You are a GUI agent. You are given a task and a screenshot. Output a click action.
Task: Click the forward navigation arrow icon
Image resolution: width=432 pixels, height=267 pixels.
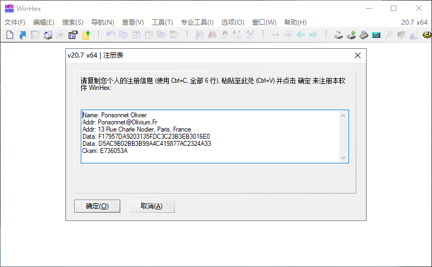[313, 35]
